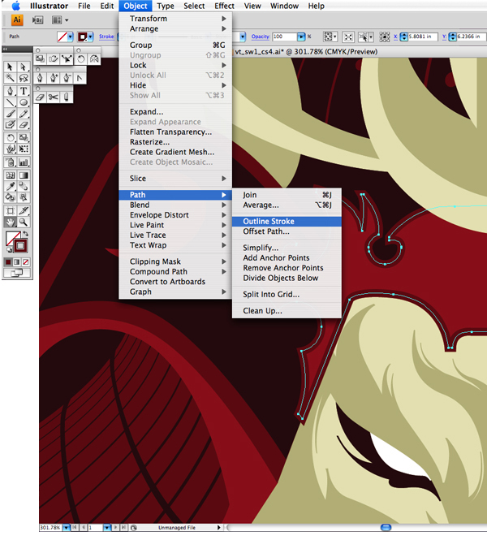Image resolution: width=487 pixels, height=540 pixels.
Task: Select the Column Graph tool
Action: [x=23, y=162]
